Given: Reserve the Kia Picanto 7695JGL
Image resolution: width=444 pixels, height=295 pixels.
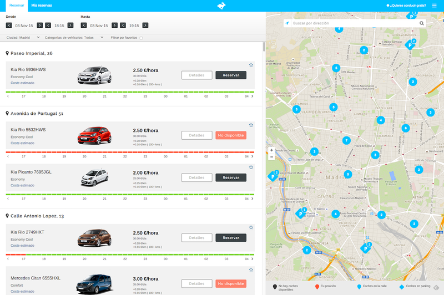Looking at the screenshot, I should click(231, 177).
